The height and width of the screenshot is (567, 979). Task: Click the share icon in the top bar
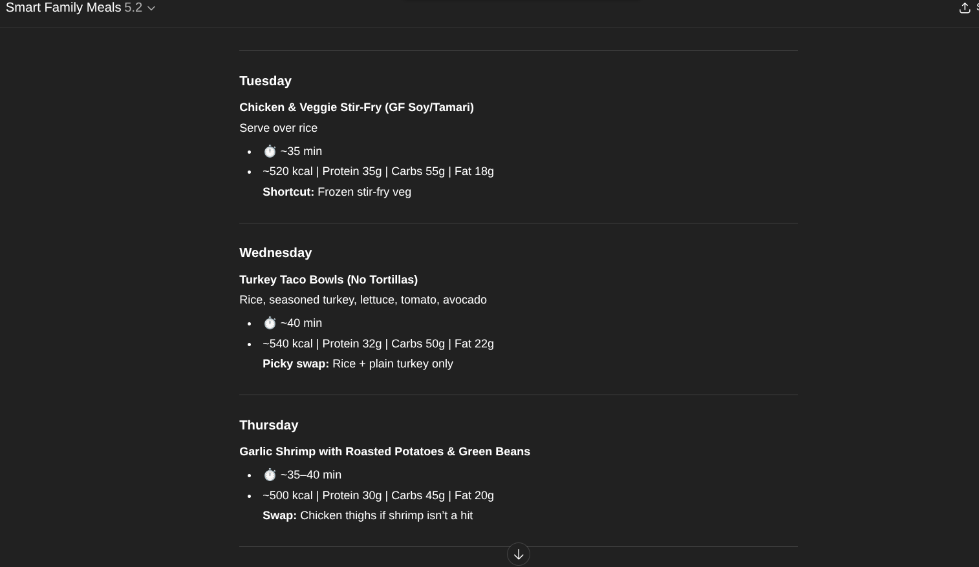[x=964, y=8]
